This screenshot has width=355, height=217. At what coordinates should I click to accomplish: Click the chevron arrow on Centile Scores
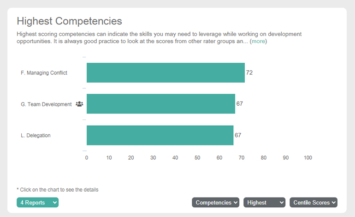(x=334, y=203)
